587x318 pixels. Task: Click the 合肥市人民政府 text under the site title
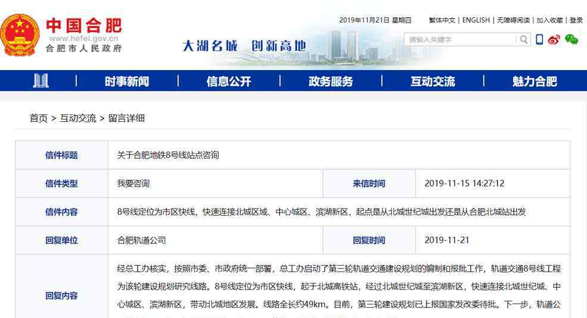[84, 48]
